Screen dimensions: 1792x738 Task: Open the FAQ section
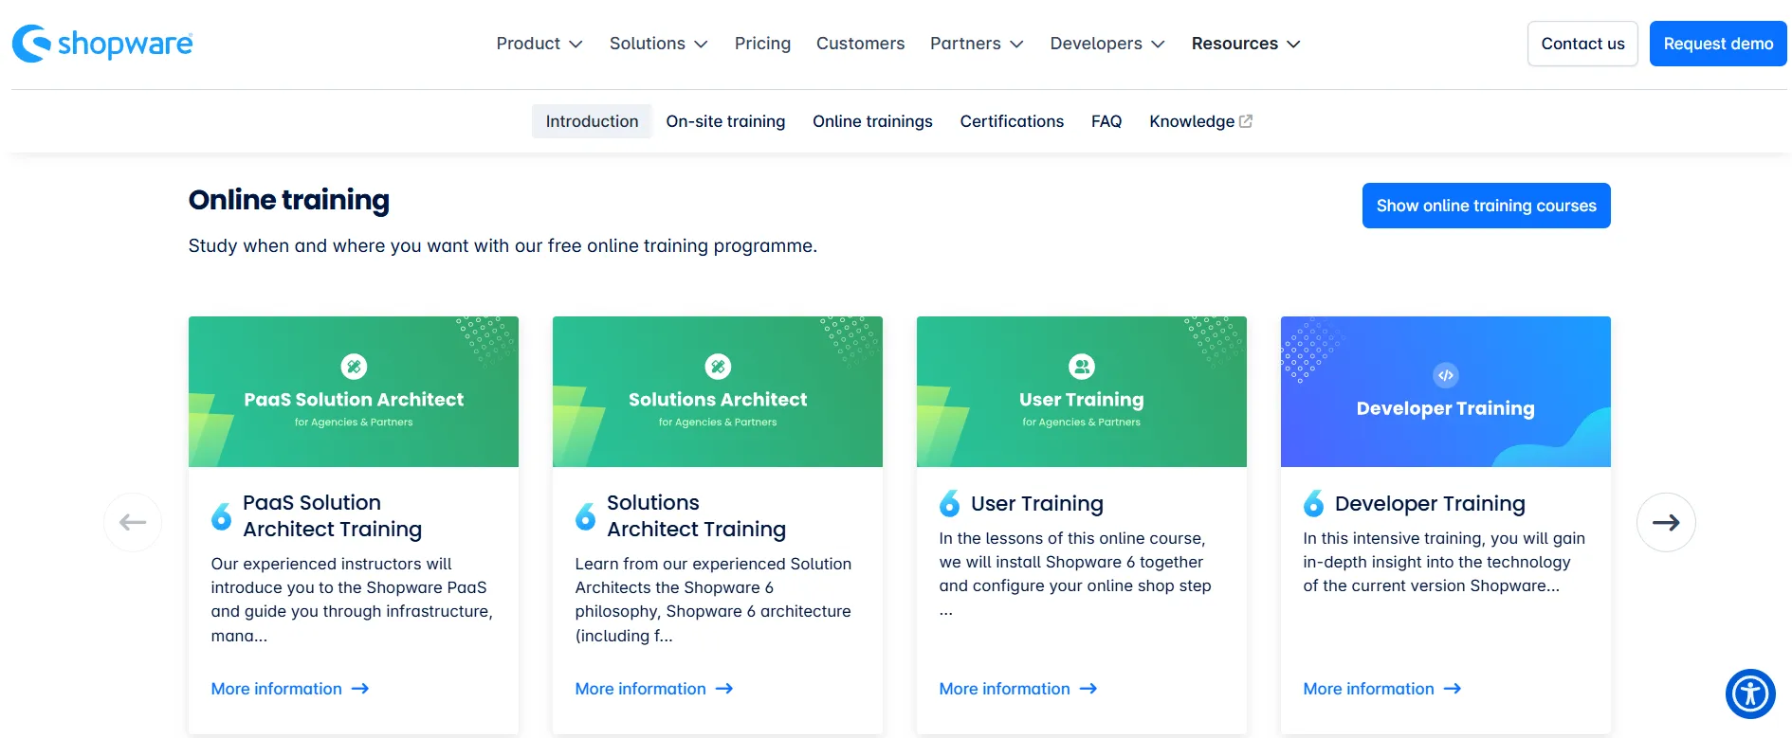pyautogui.click(x=1106, y=121)
